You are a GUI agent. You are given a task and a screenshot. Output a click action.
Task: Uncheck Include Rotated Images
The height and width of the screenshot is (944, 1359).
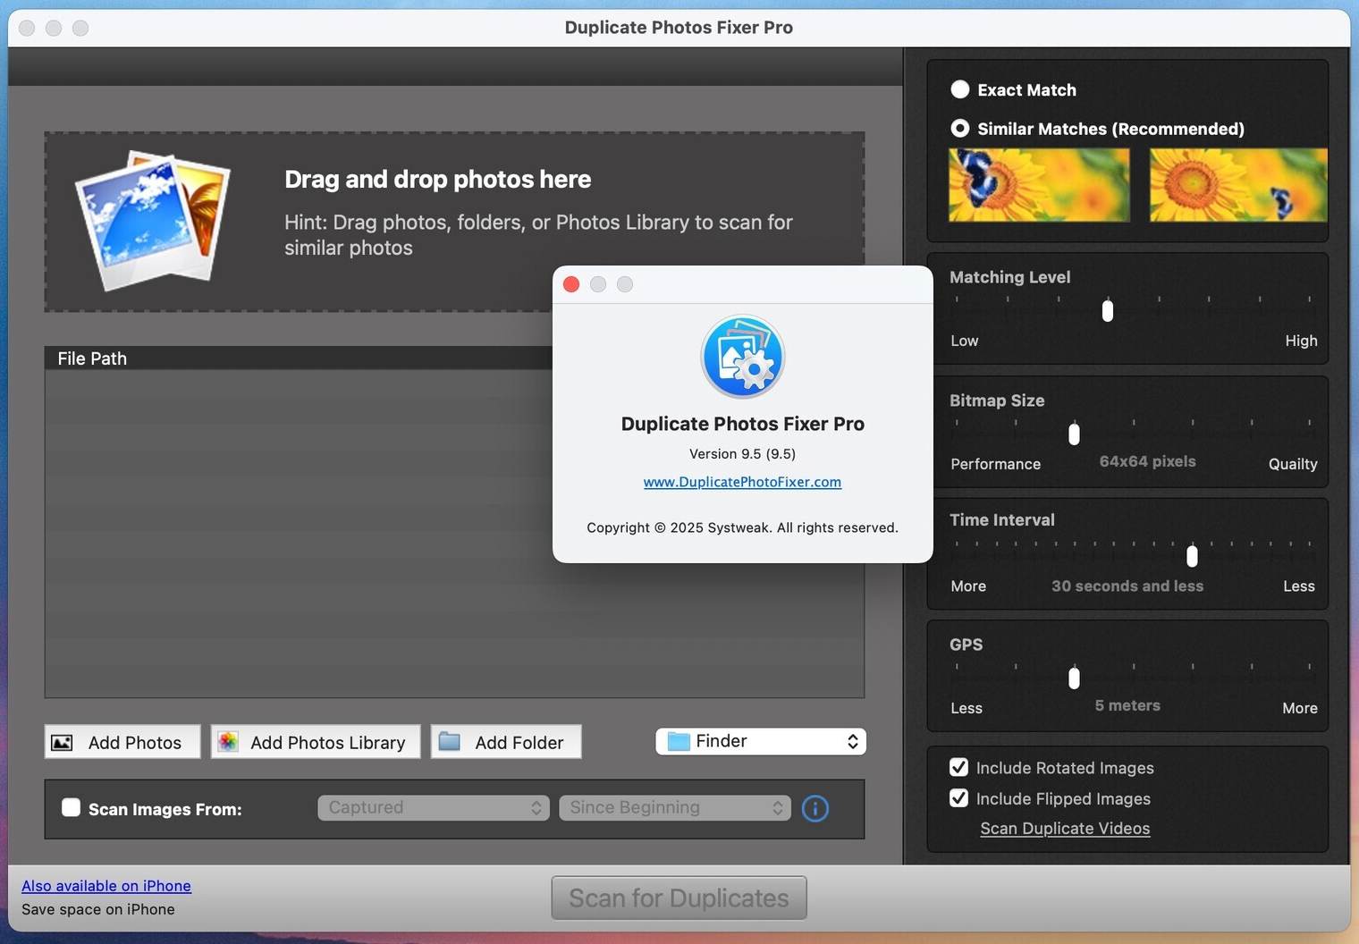tap(958, 767)
